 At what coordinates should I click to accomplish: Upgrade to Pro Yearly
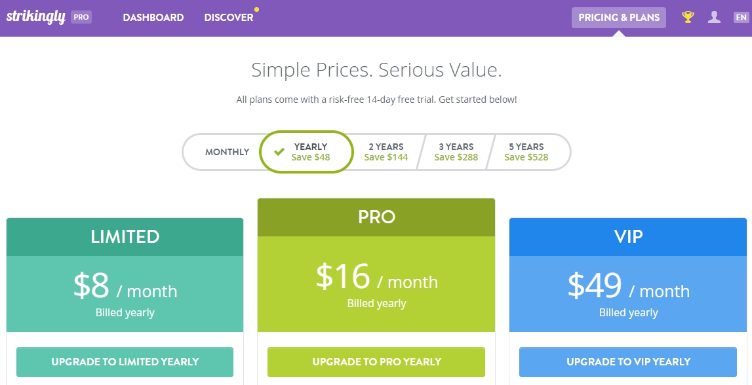[x=376, y=361]
